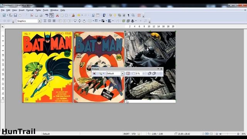Open the Insert menu
247x139 pixels.
click(x=22, y=10)
